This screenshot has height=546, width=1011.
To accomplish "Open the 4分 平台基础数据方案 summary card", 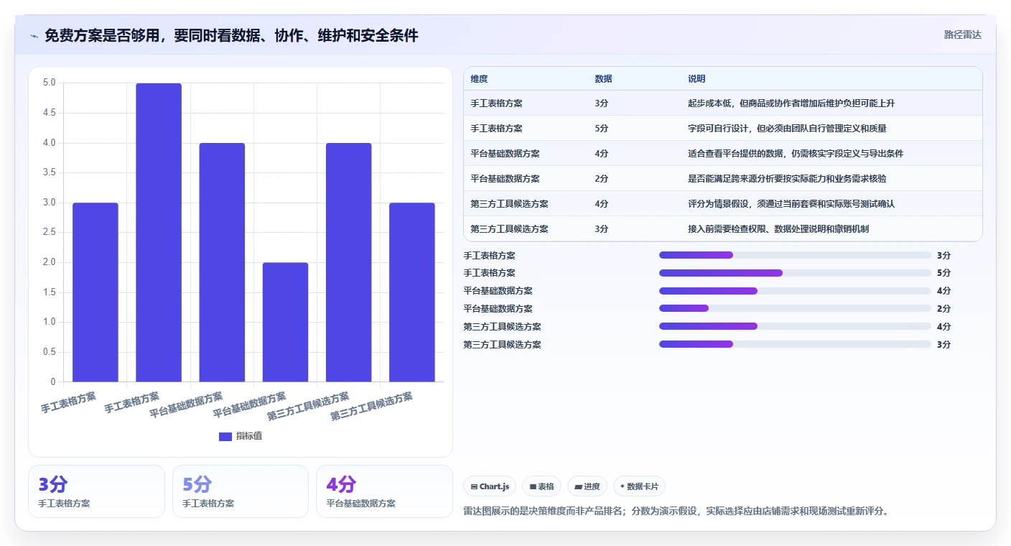I will coord(384,491).
